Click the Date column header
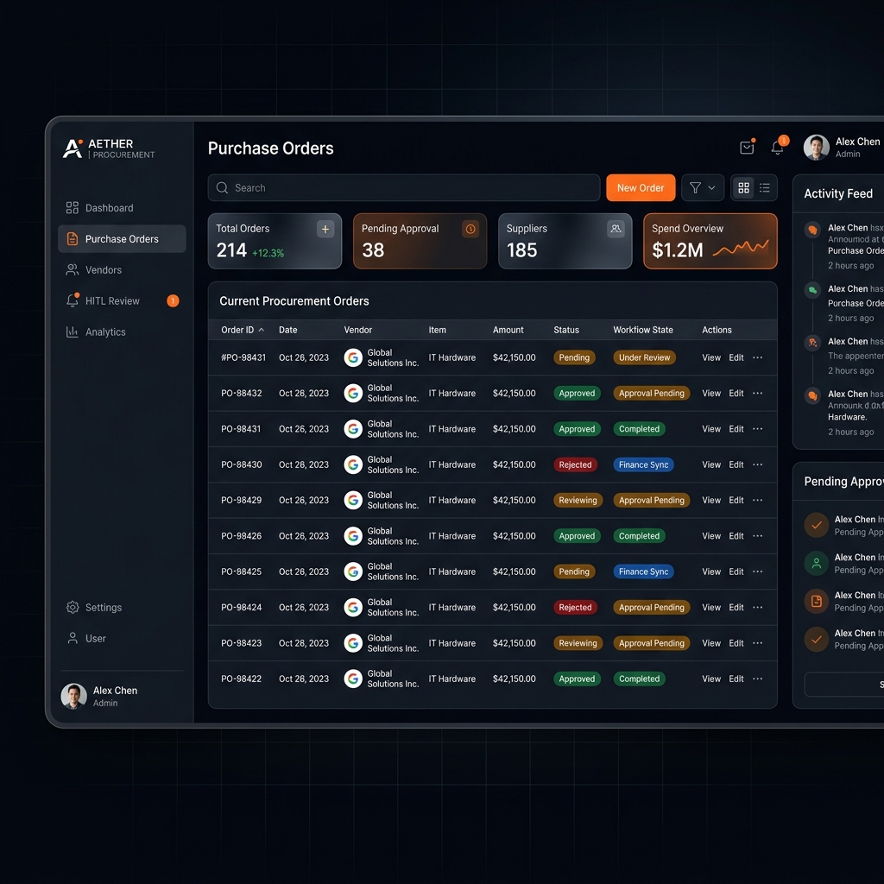 [287, 330]
